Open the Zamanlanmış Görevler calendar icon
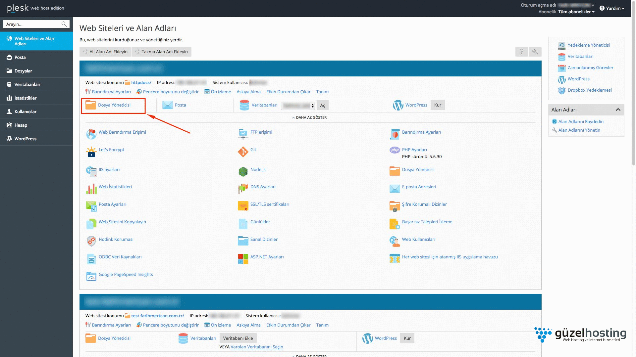 point(561,68)
